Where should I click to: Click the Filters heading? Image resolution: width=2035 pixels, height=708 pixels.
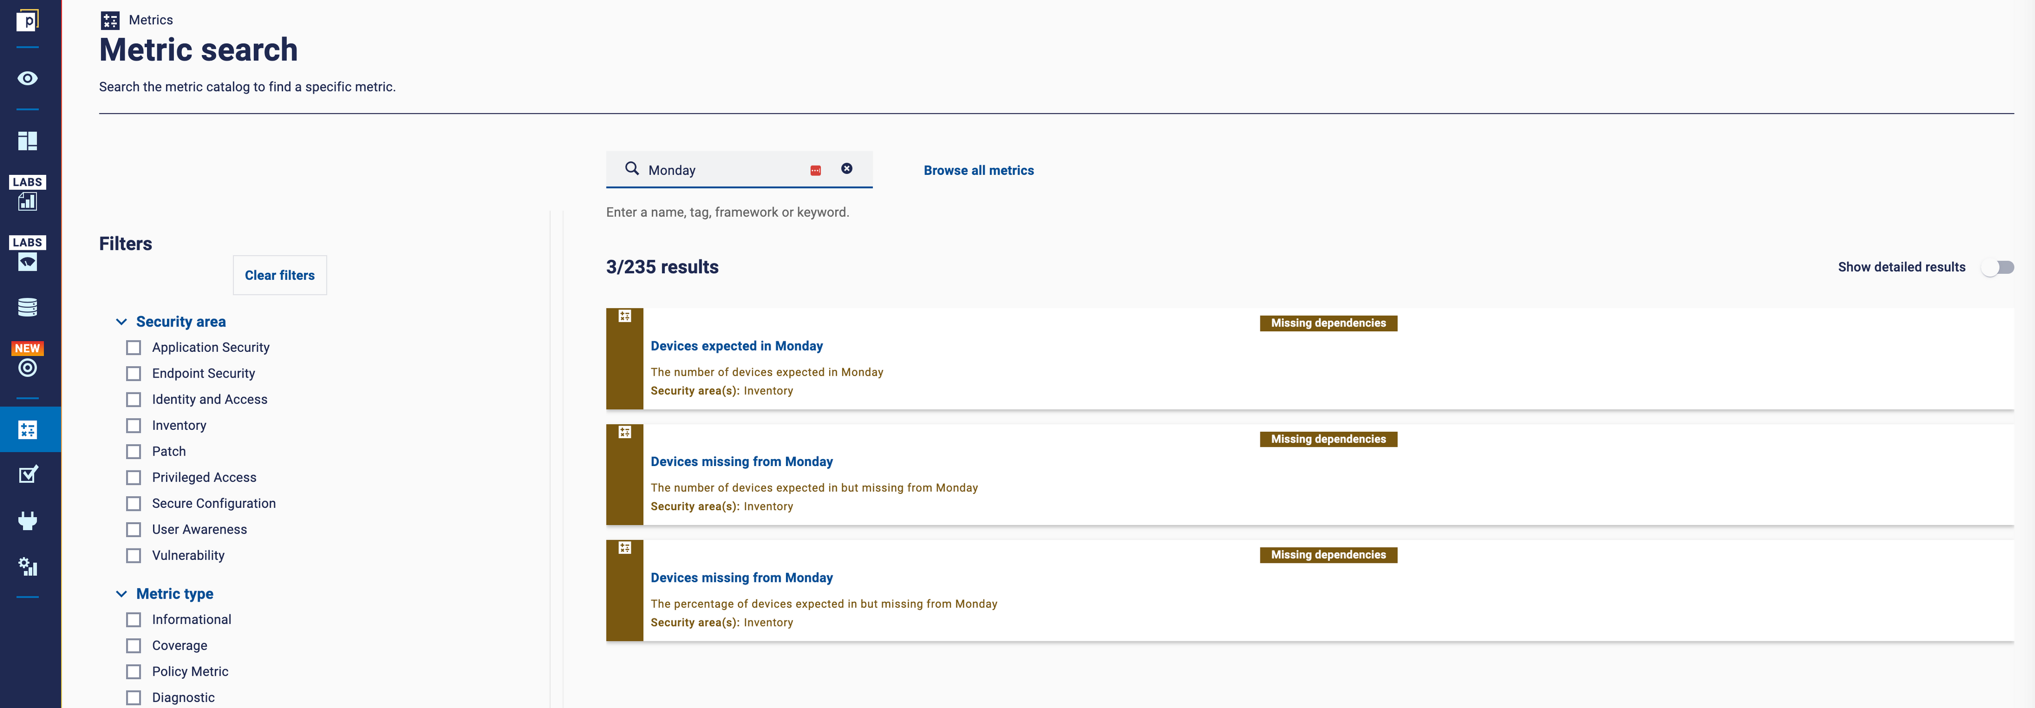coord(126,244)
